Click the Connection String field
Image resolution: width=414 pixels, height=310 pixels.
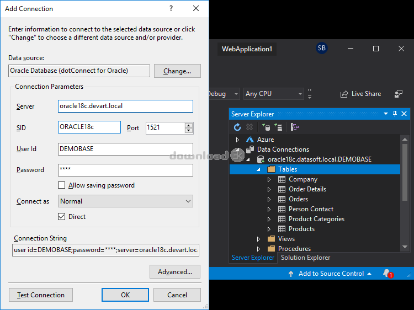105,250
